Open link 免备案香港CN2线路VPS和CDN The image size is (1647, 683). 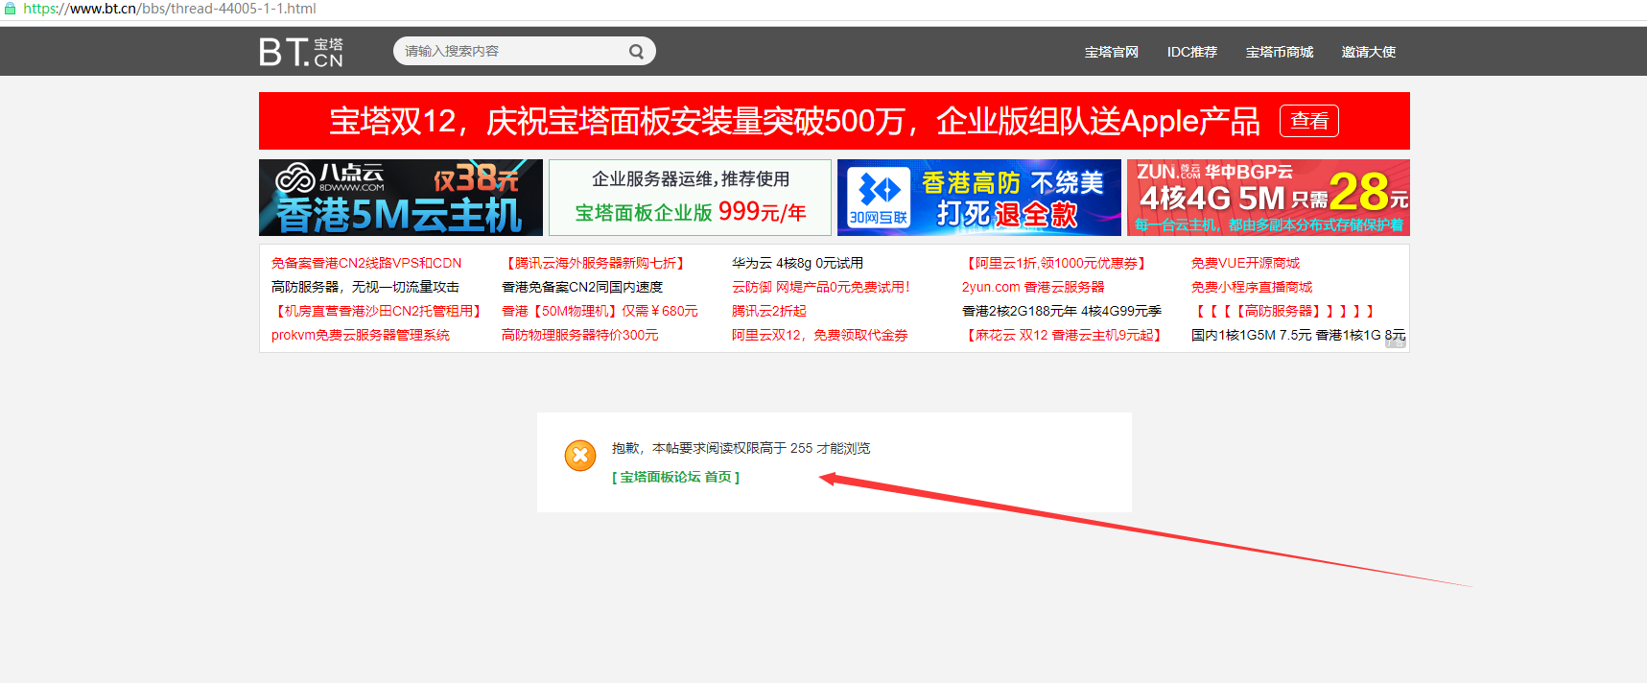pyautogui.click(x=366, y=263)
